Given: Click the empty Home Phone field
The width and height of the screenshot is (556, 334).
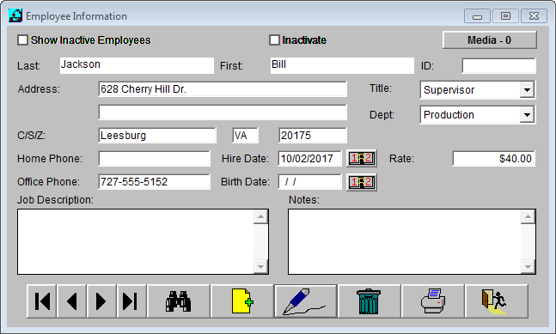Looking at the screenshot, I should pos(154,158).
